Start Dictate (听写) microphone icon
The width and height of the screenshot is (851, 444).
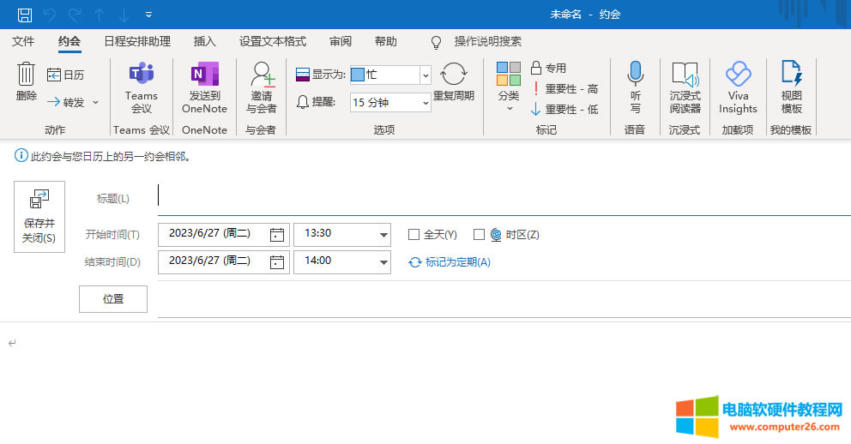(635, 75)
